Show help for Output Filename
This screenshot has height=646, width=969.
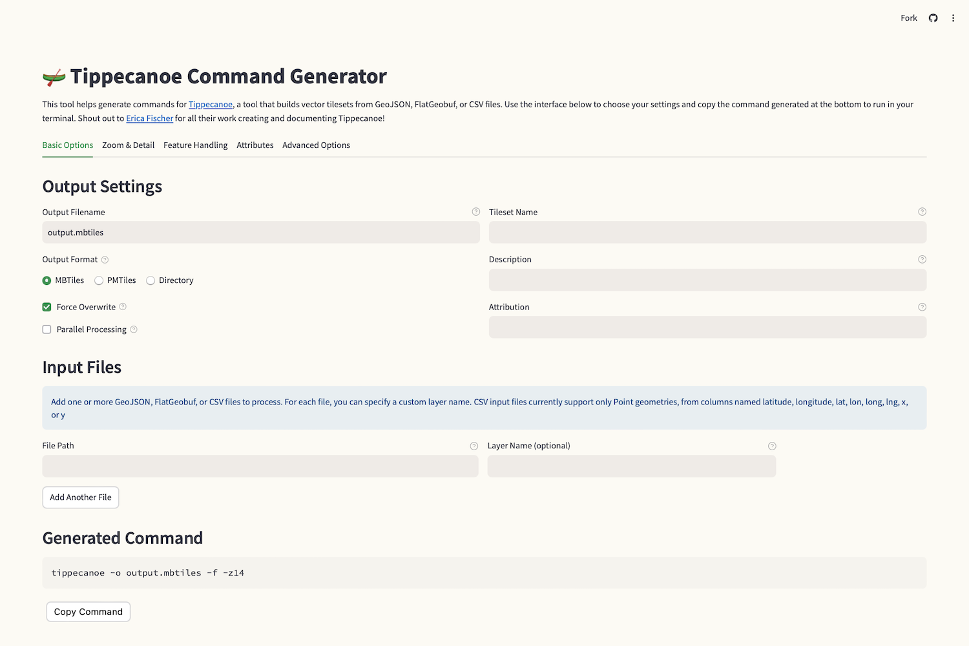pos(475,212)
